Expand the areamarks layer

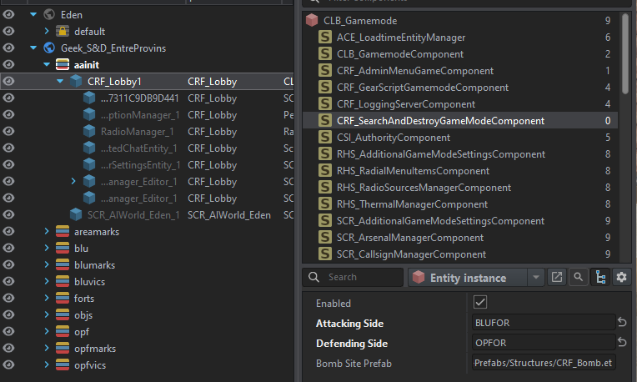pyautogui.click(x=48, y=232)
